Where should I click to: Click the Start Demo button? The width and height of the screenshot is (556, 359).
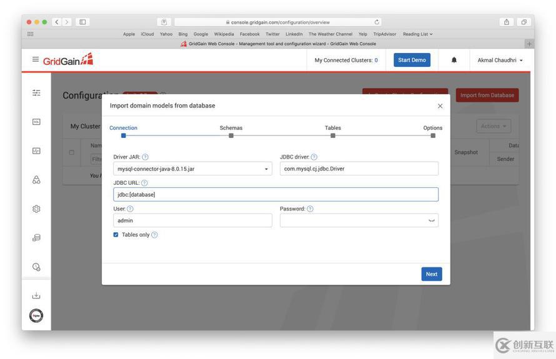(412, 60)
